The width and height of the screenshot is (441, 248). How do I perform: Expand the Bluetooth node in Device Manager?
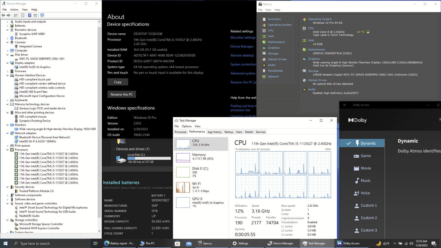pos(7,38)
